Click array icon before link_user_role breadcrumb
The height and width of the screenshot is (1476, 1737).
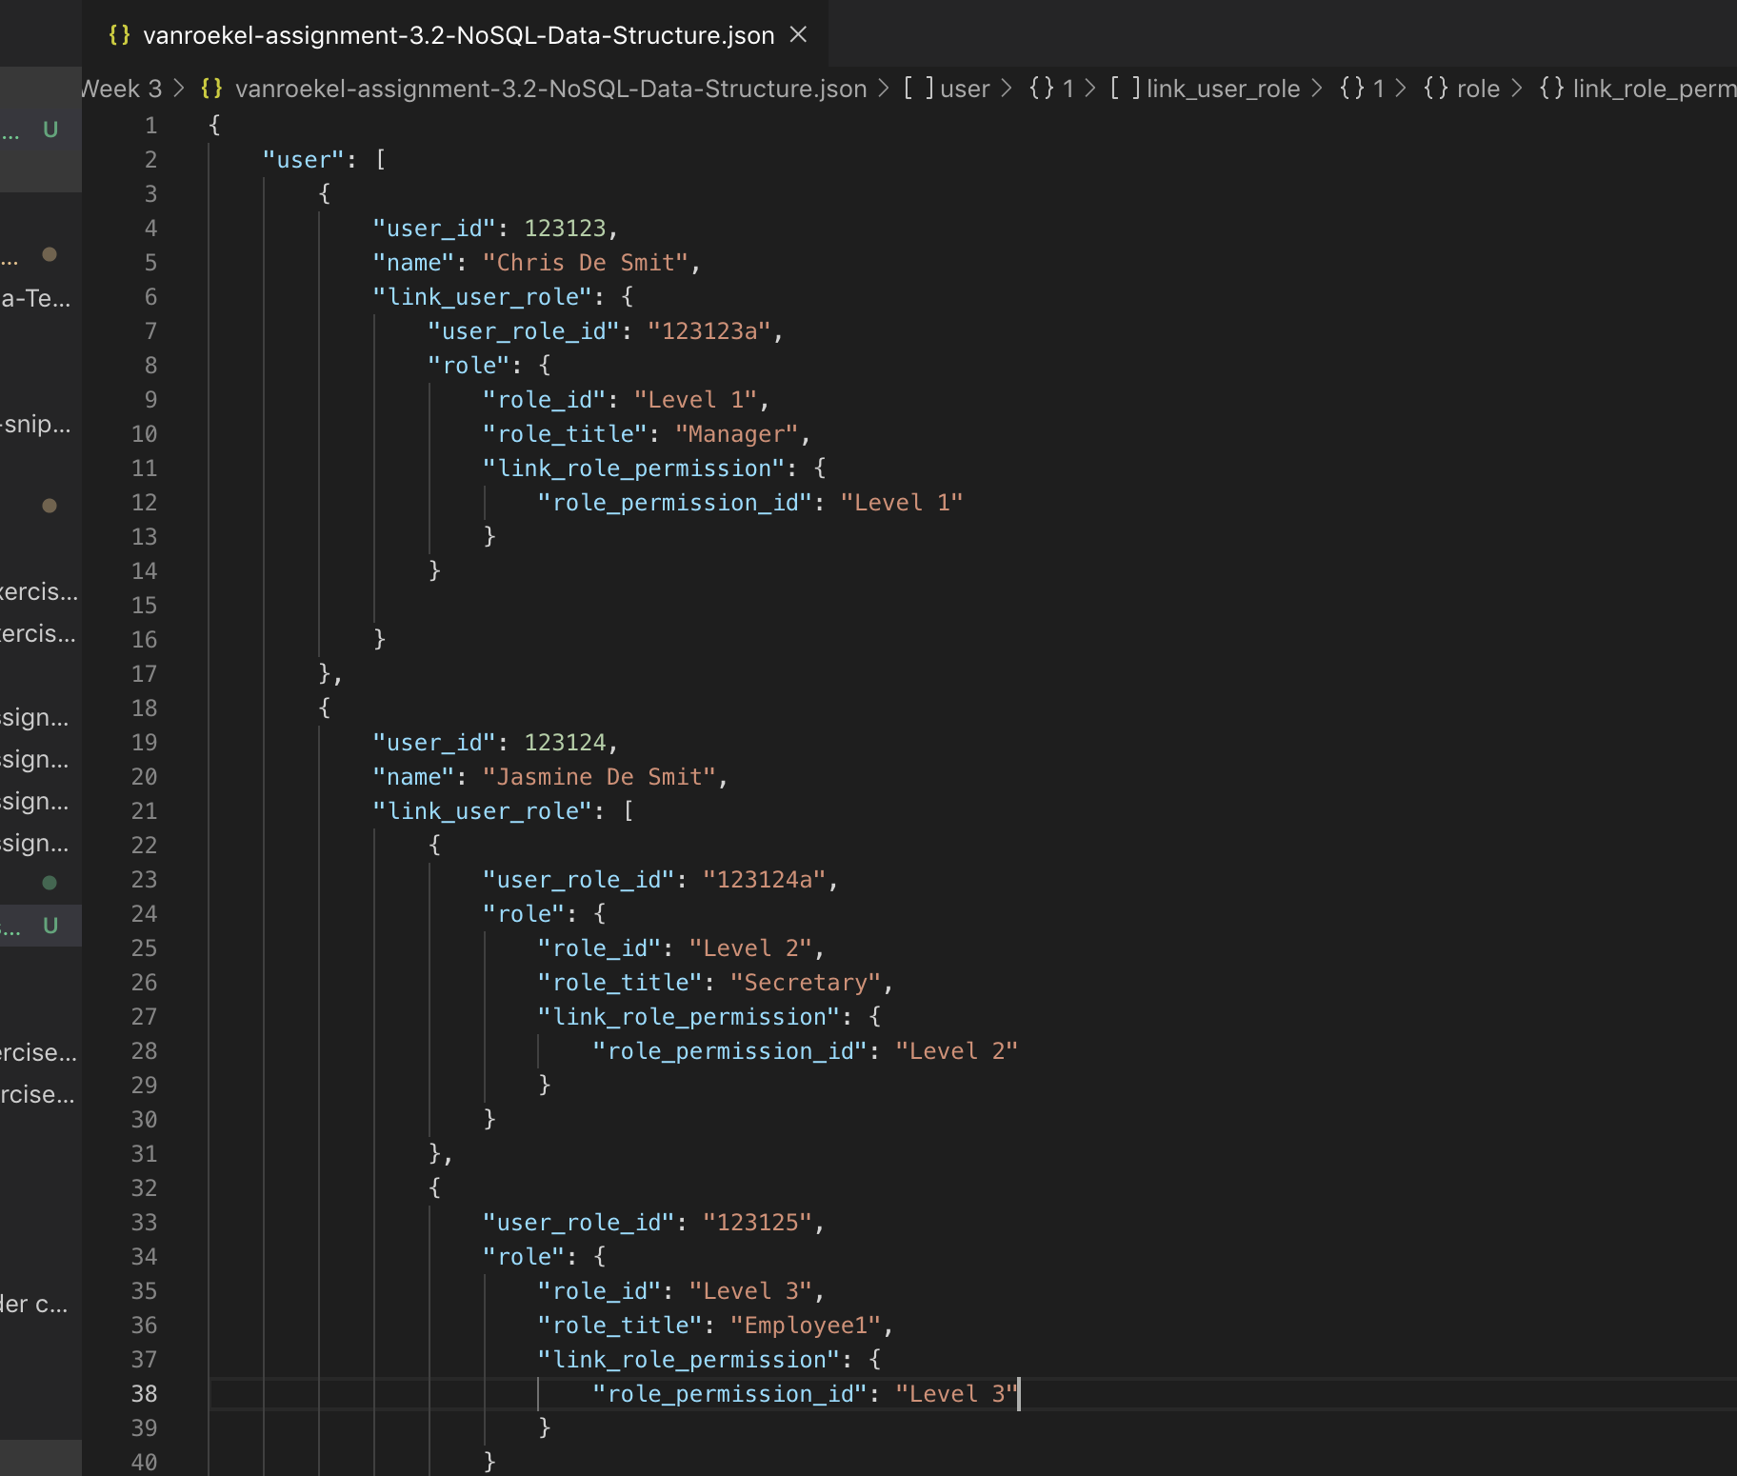[x=1125, y=89]
